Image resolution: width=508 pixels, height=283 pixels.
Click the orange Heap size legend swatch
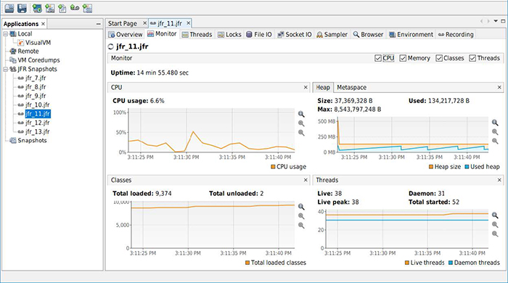431,167
